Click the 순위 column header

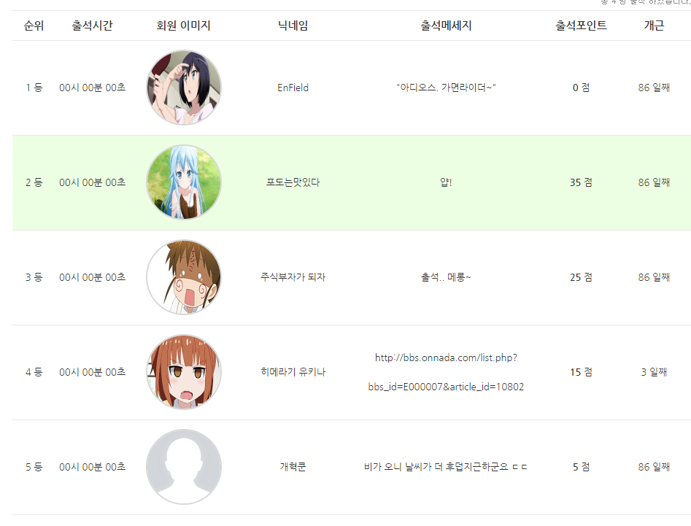click(x=34, y=26)
